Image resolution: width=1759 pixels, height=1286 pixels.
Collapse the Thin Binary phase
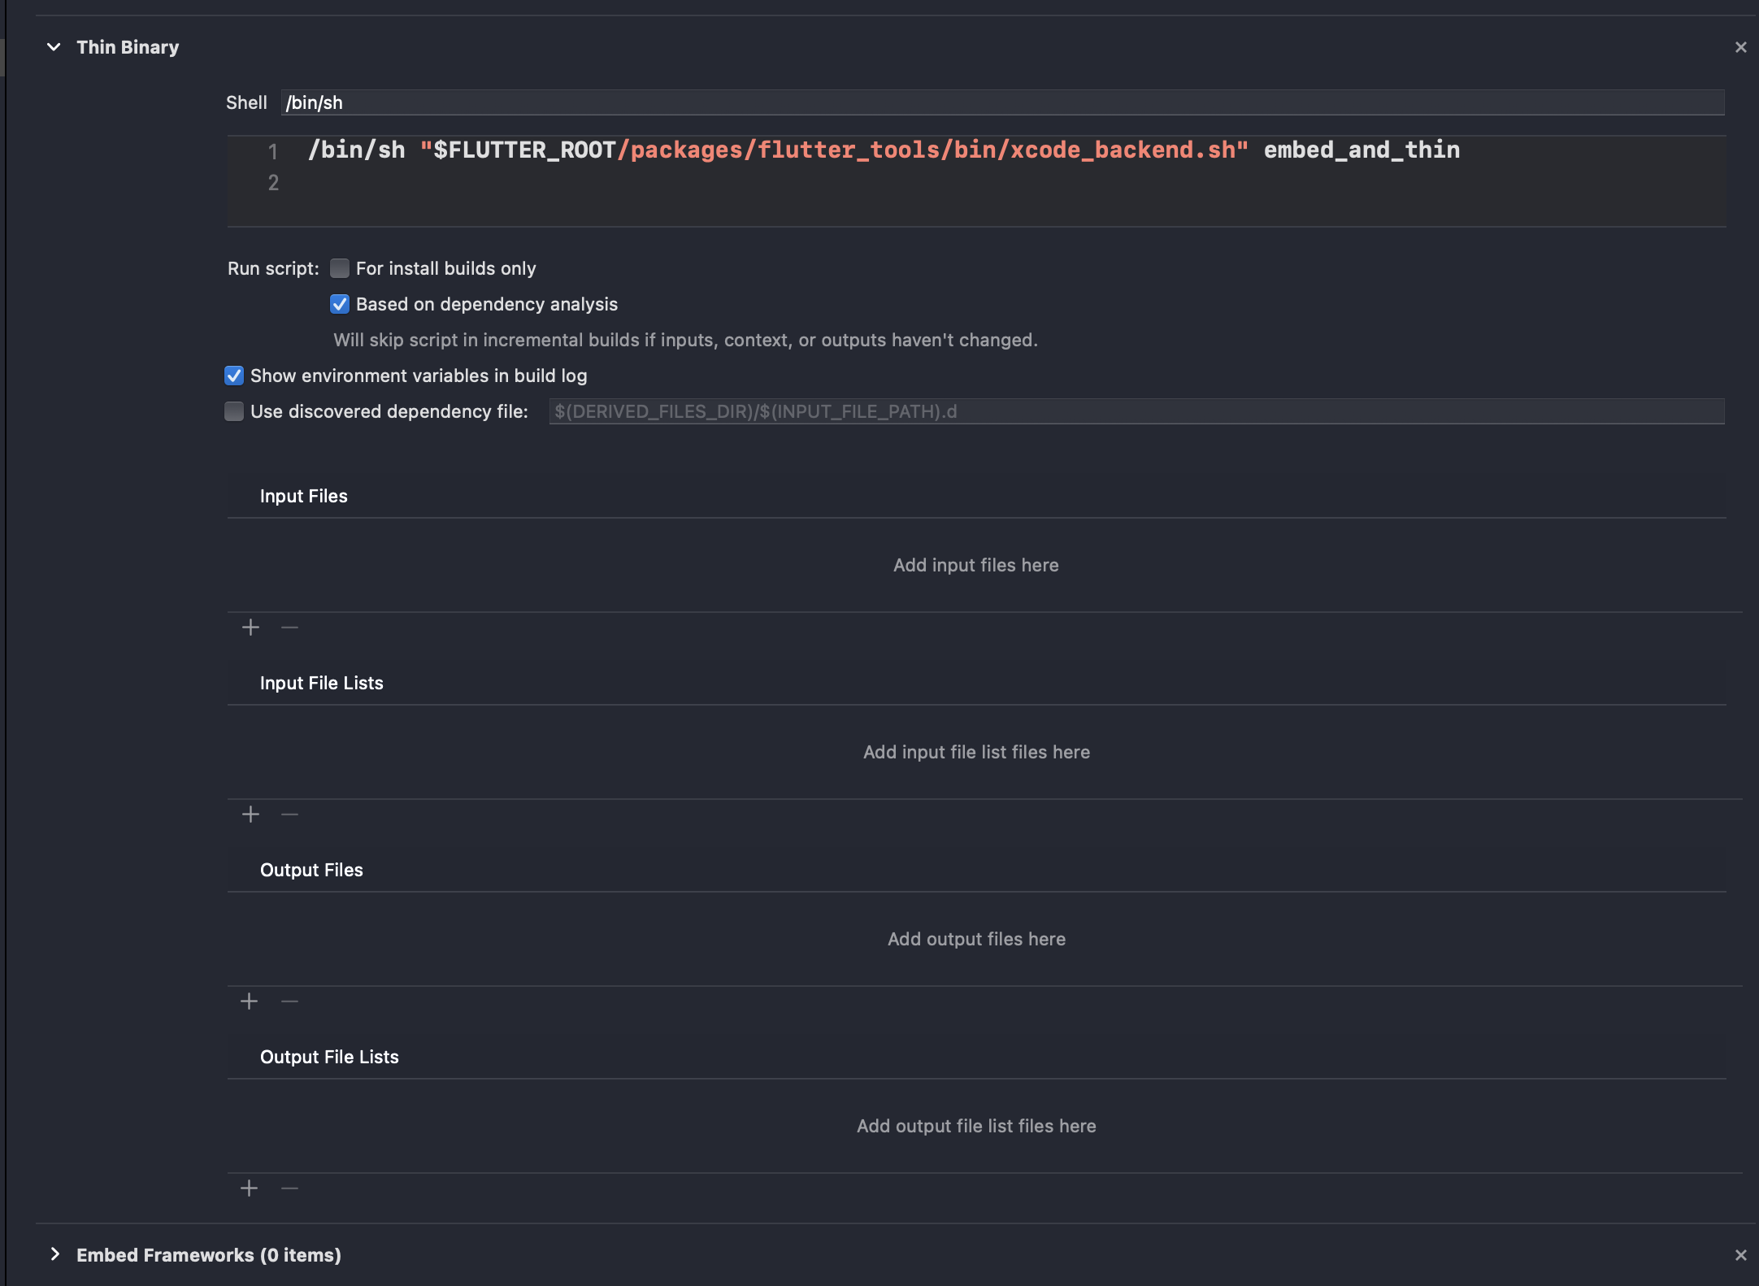click(54, 47)
